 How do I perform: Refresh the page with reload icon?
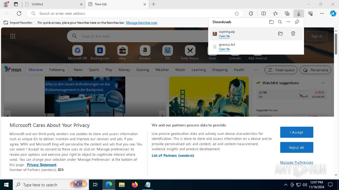click(x=19, y=13)
